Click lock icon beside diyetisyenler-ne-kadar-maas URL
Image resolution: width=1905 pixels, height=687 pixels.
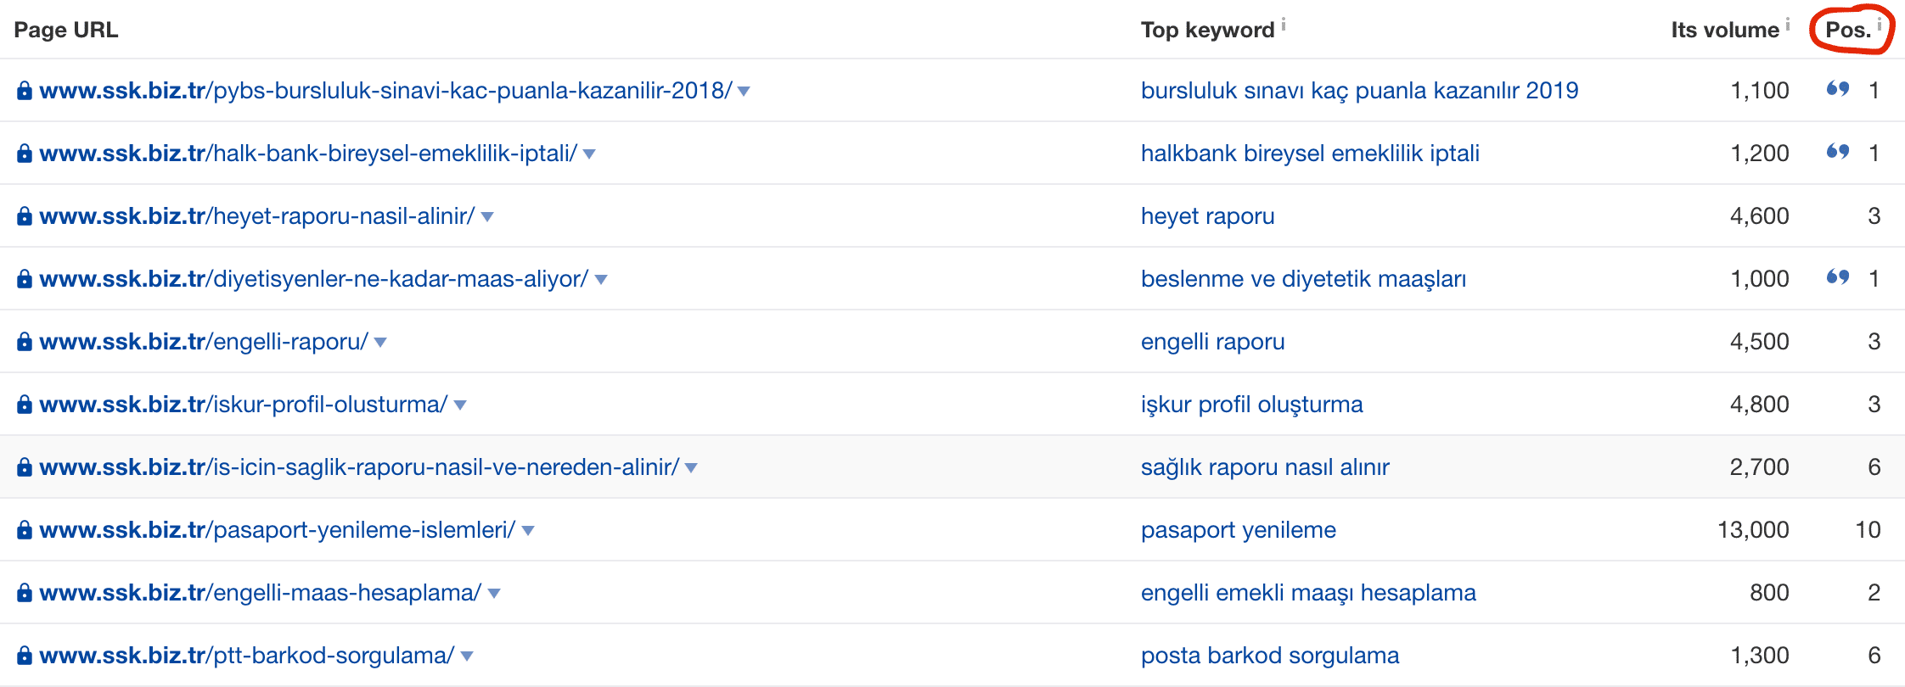pos(25,279)
